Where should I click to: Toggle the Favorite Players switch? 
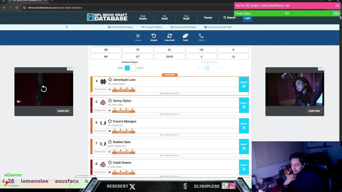[x=210, y=68]
